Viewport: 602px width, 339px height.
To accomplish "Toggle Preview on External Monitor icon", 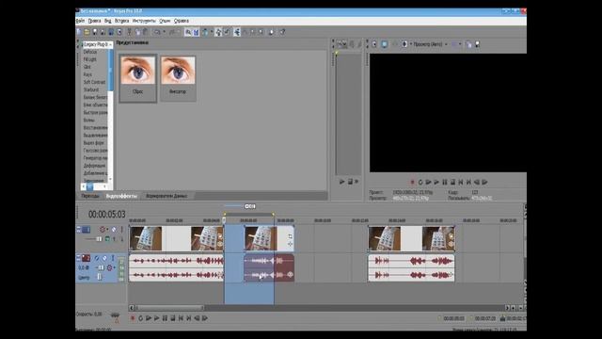I will point(385,44).
